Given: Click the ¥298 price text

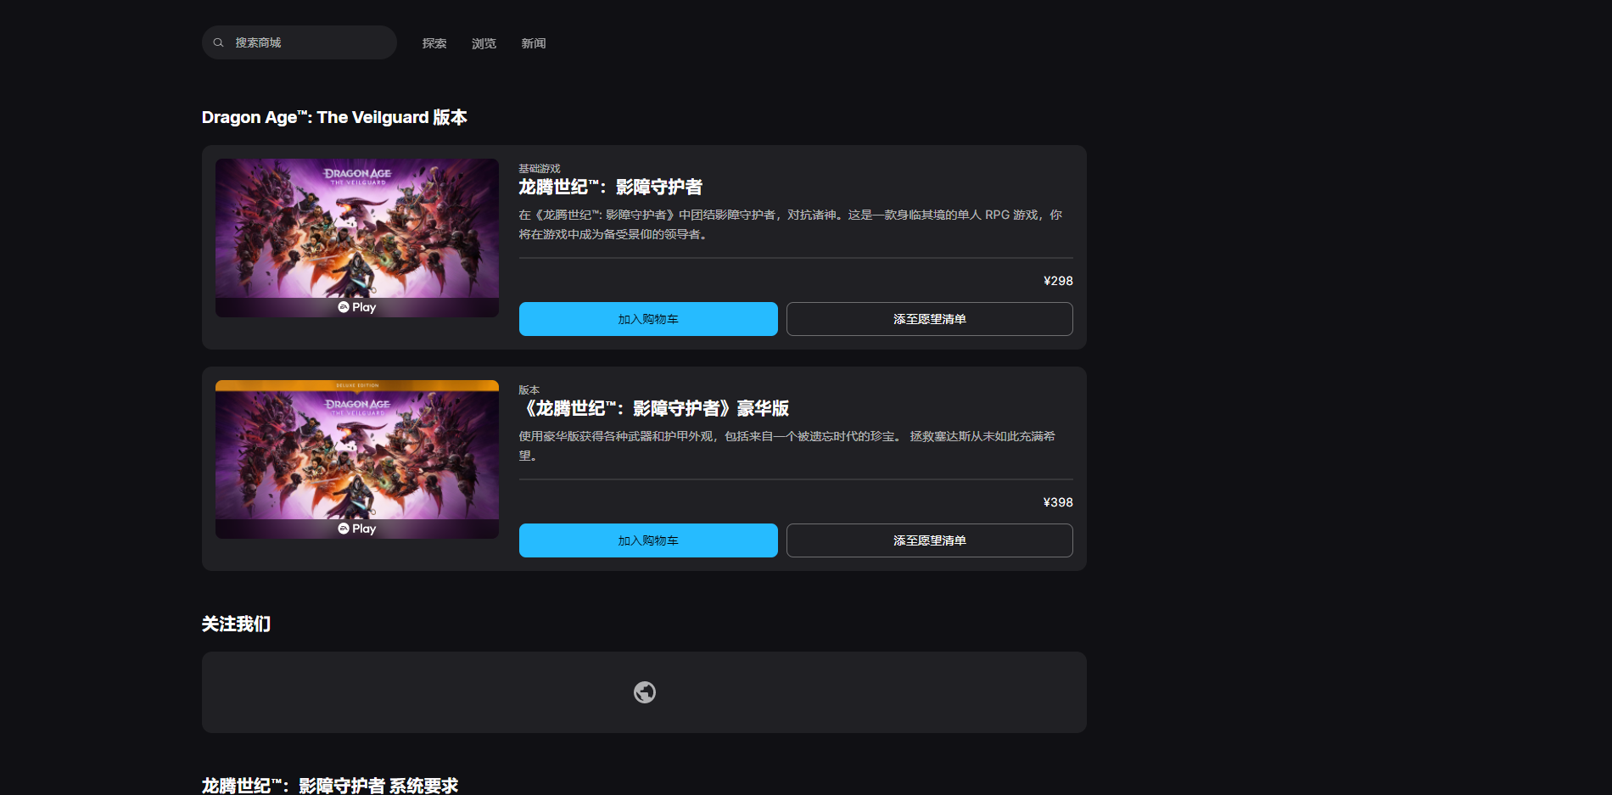Looking at the screenshot, I should click(x=1058, y=281).
